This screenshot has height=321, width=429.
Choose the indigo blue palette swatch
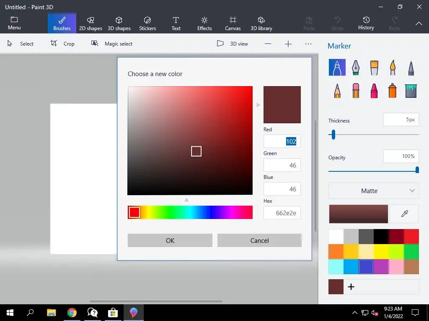(366, 267)
